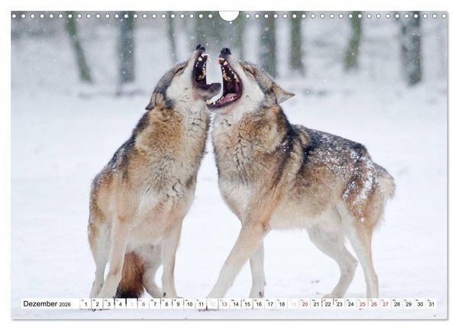Select date 9 in the calendar strip
Screen dimensions: 458x330
click(178, 304)
